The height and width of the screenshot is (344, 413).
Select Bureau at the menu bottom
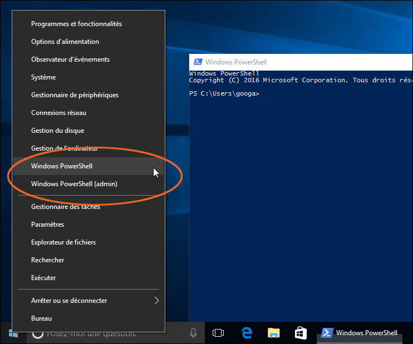pyautogui.click(x=88, y=318)
